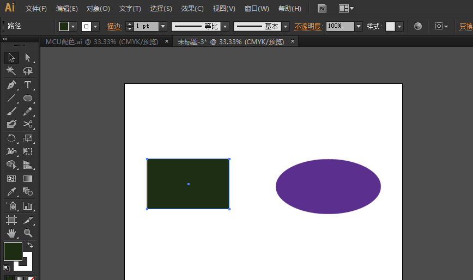Activate the Symbol Sprayer tool

coord(11,206)
